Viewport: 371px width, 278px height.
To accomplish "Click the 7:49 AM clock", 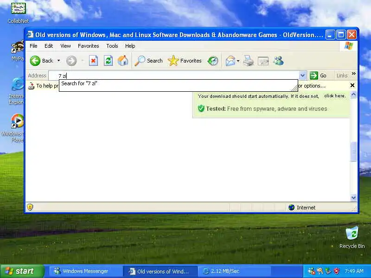I will click(354, 271).
